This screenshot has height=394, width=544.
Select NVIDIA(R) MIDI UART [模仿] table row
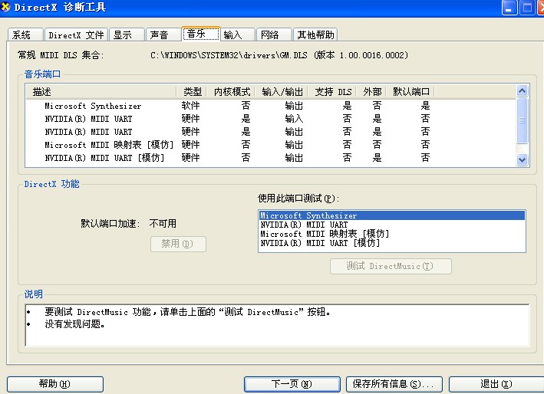coord(271,158)
